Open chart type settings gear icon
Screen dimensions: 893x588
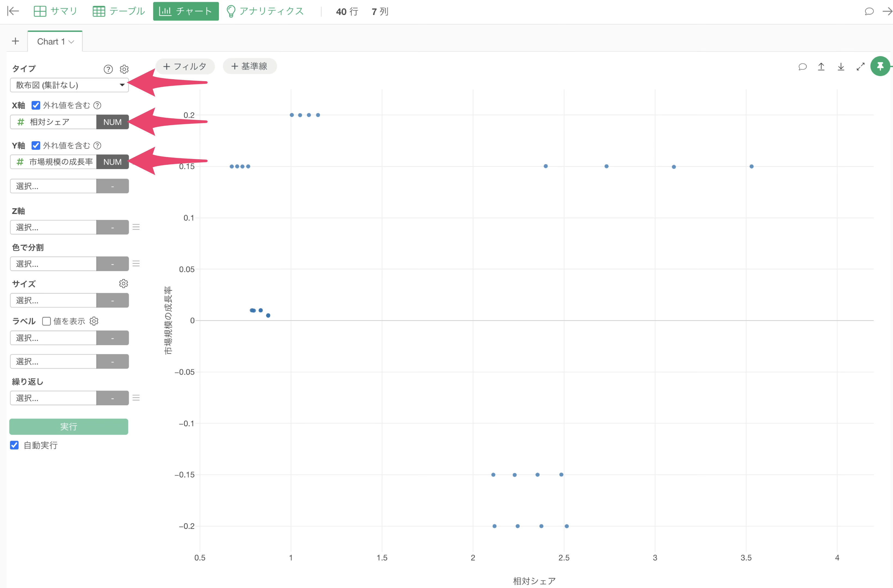[x=124, y=69]
